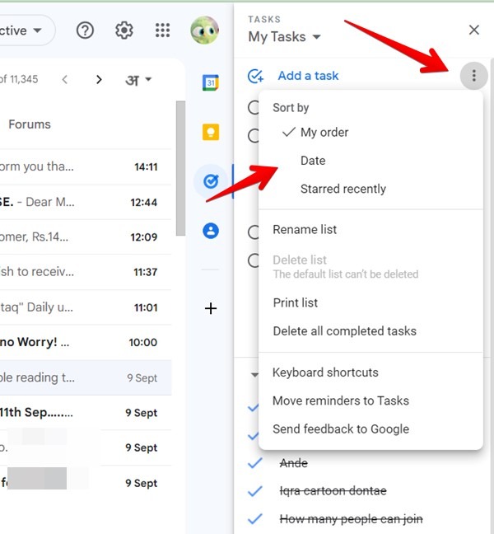
Task: Open the Active status dropdown
Action: [26, 30]
